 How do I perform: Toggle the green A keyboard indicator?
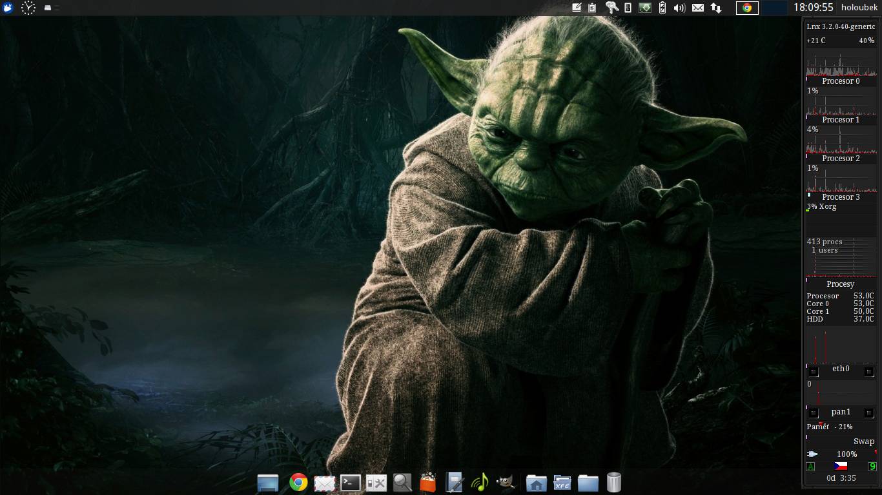pyautogui.click(x=810, y=467)
